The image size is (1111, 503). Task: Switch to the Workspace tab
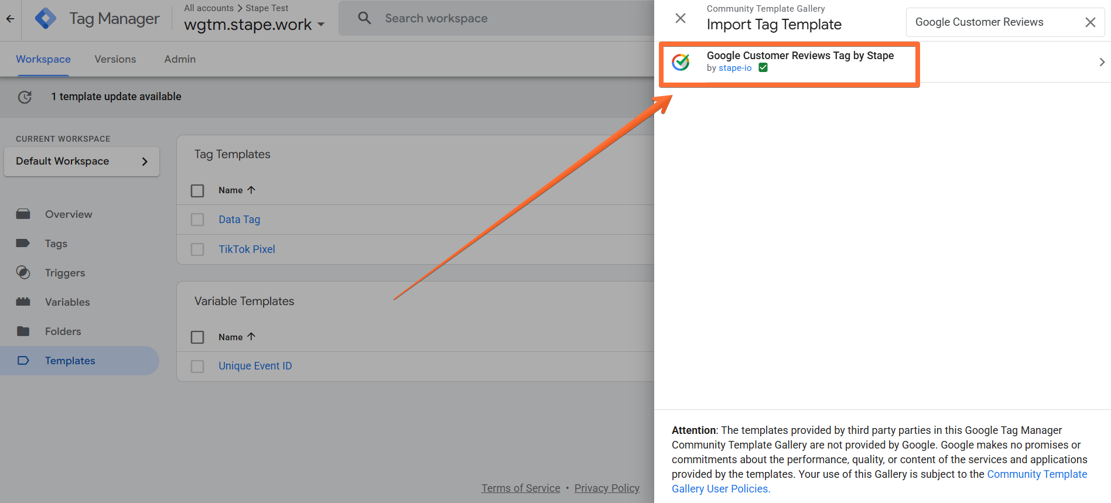click(43, 59)
